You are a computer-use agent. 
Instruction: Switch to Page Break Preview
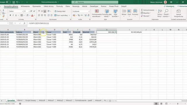(x=166, y=104)
